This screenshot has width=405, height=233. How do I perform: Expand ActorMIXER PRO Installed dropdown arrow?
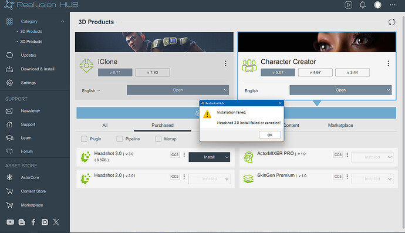[390, 157]
